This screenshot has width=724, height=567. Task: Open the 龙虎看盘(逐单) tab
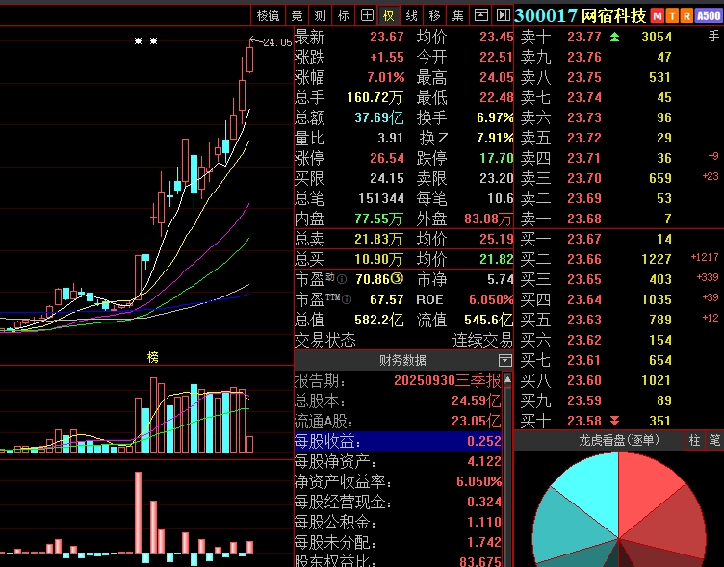click(x=619, y=440)
